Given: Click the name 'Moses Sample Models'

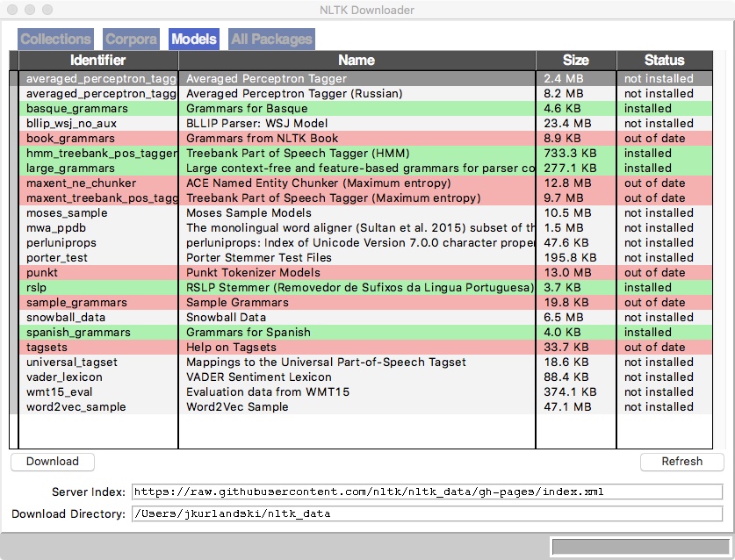Looking at the screenshot, I should click(x=249, y=213).
